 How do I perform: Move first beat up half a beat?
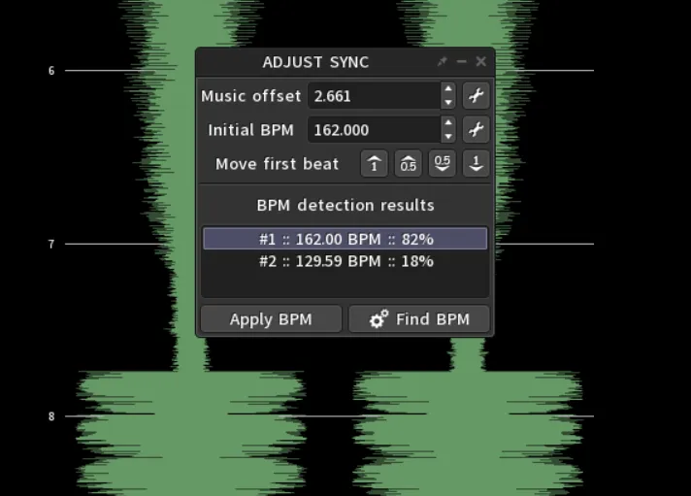pos(408,164)
